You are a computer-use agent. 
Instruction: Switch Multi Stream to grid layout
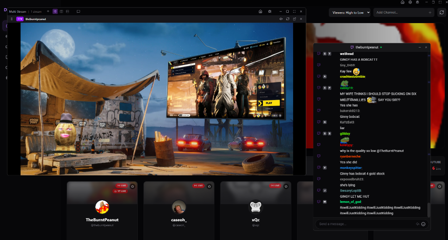(x=55, y=11)
